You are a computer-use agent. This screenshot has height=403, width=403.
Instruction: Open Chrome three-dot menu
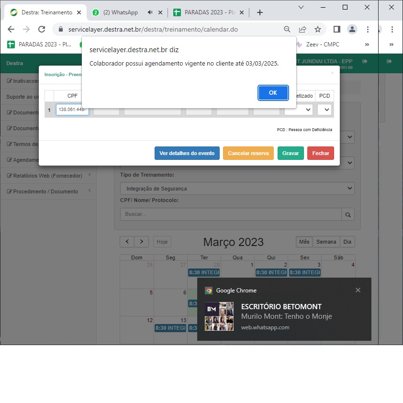coord(368,29)
